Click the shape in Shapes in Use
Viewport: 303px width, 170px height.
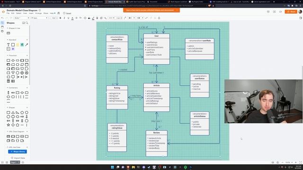pos(9,33)
